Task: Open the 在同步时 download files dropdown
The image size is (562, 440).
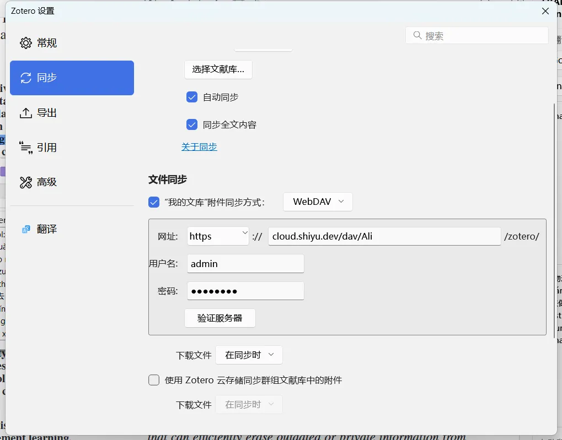Action: (249, 355)
